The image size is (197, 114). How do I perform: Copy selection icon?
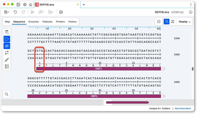pos(40,12)
